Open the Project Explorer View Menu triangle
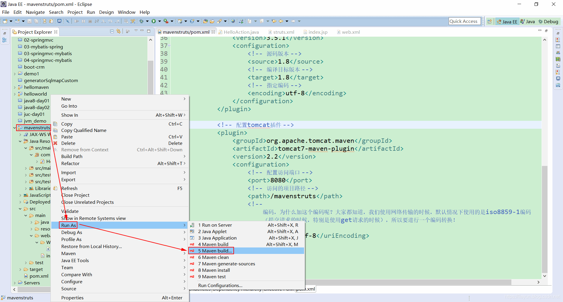Image resolution: width=563 pixels, height=302 pixels. (x=136, y=31)
